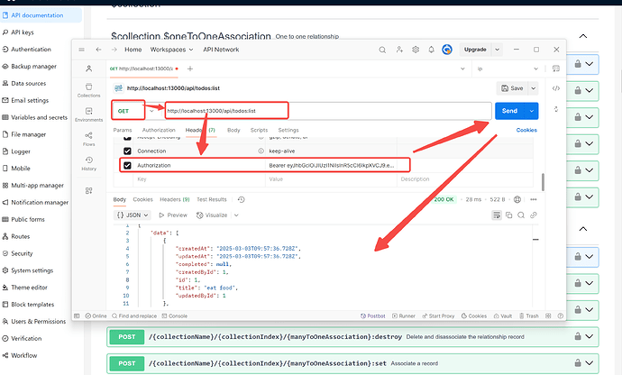Open Theme editor in NocoBase sidebar
622x375 pixels.
pos(29,288)
